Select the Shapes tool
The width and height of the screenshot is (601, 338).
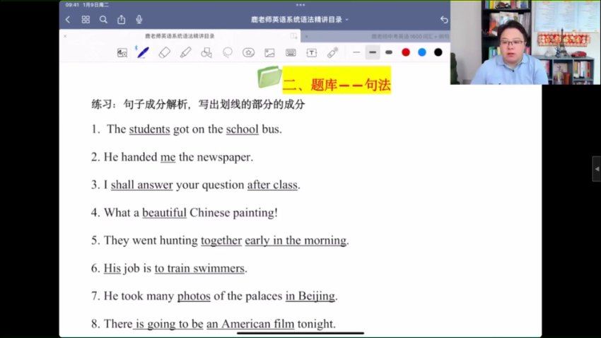[x=206, y=52]
